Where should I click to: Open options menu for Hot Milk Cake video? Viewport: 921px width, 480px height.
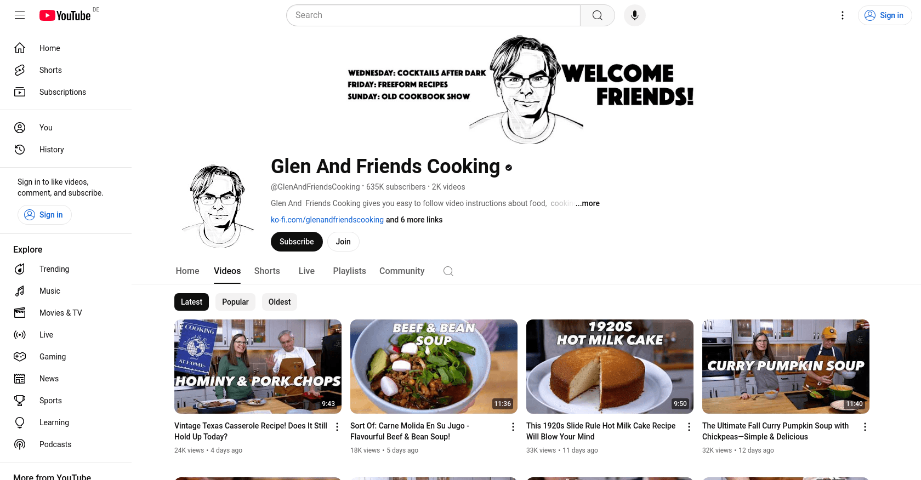coord(689,427)
